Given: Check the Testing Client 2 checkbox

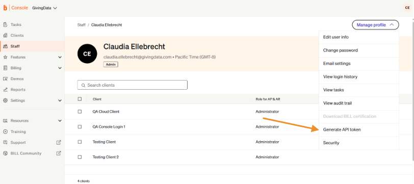Looking at the screenshot, I should click(x=80, y=157).
